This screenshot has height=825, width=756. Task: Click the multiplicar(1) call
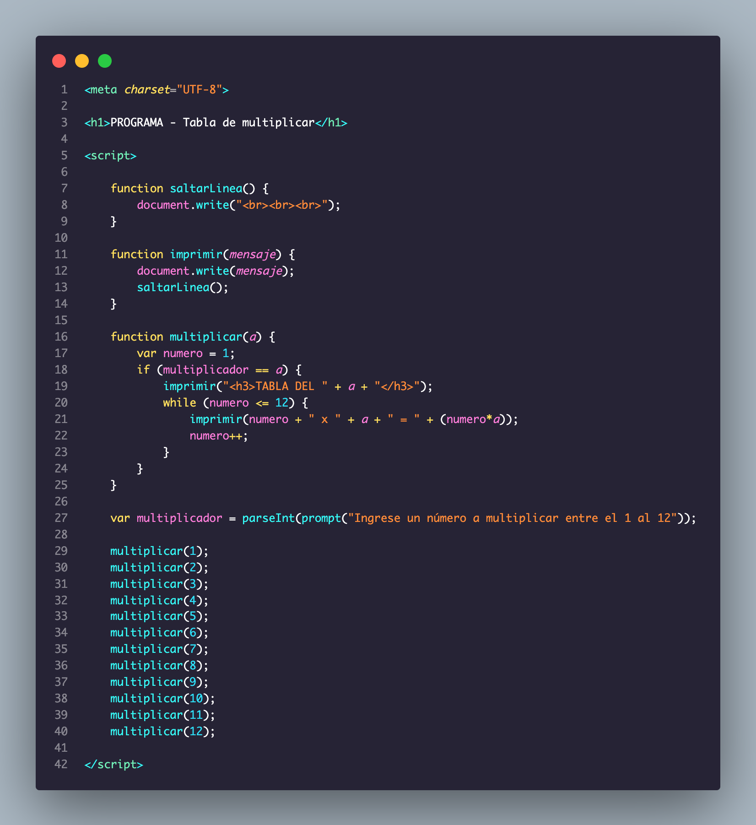tap(159, 551)
